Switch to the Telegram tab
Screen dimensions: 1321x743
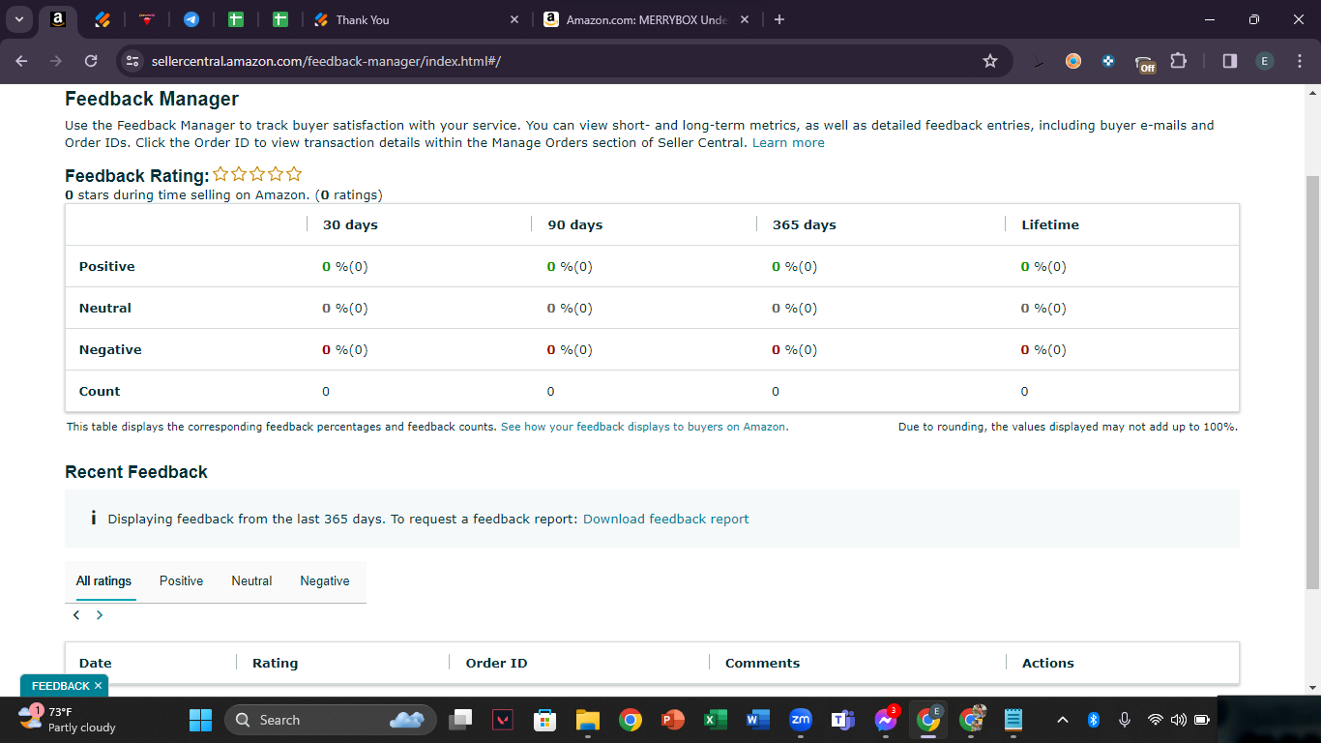point(191,19)
